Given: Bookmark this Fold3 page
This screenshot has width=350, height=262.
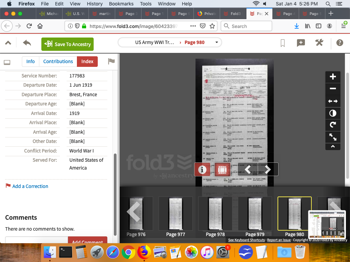Looking at the screenshot, I should tap(283, 43).
